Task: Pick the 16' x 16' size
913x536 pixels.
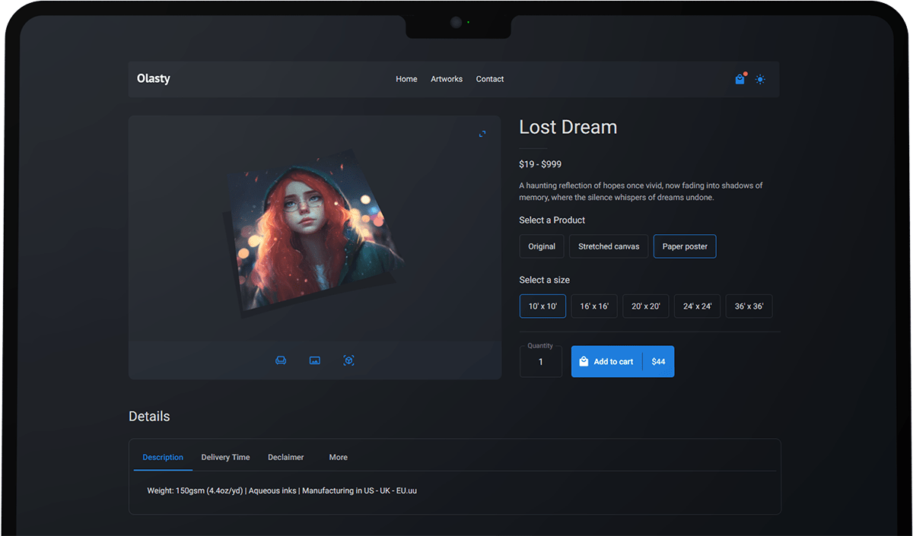Action: coord(594,306)
